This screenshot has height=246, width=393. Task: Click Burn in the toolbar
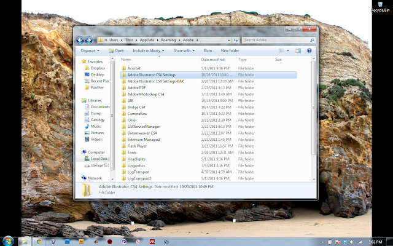pyautogui.click(x=208, y=50)
